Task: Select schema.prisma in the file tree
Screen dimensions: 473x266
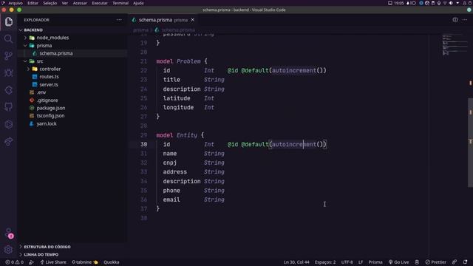Action: [x=72, y=53]
